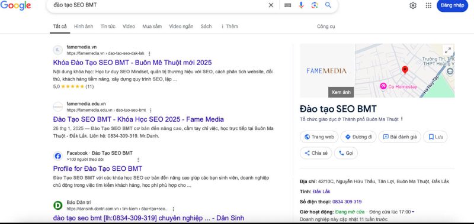Switch to Sách tab

point(206,27)
